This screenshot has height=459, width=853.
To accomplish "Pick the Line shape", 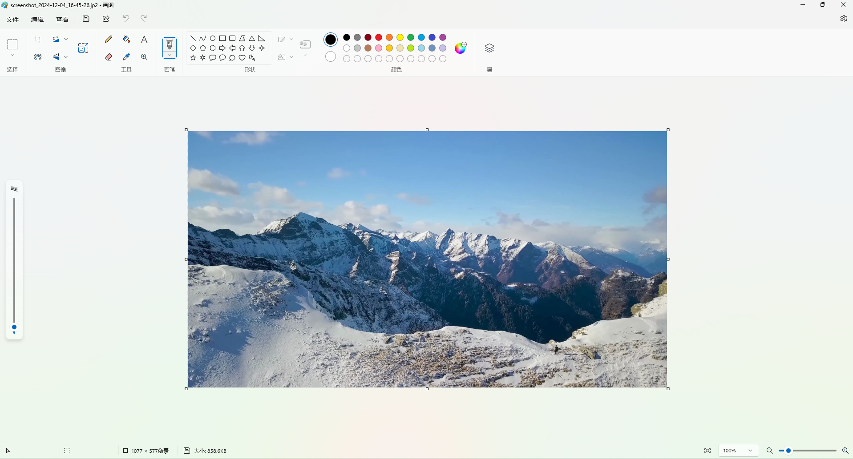I will coord(193,38).
